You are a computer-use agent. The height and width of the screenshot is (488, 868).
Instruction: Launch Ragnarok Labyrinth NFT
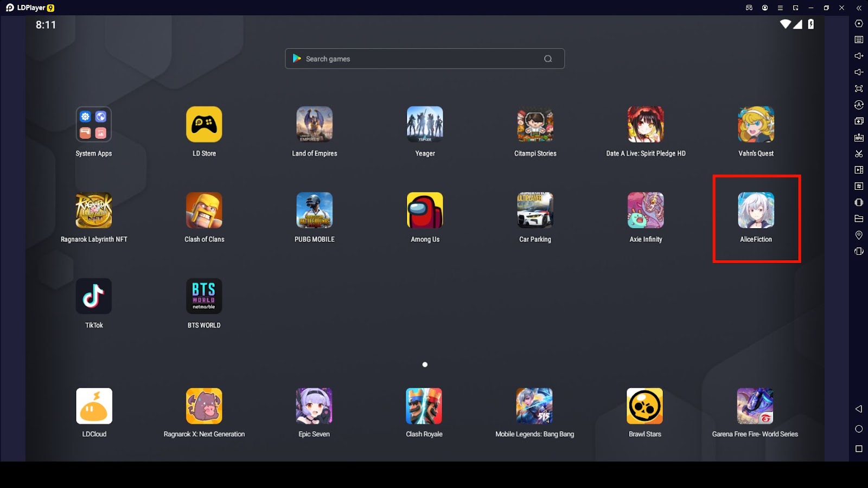94,210
